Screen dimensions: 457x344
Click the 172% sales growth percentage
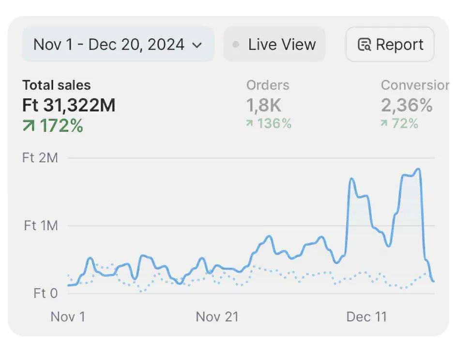(x=61, y=126)
